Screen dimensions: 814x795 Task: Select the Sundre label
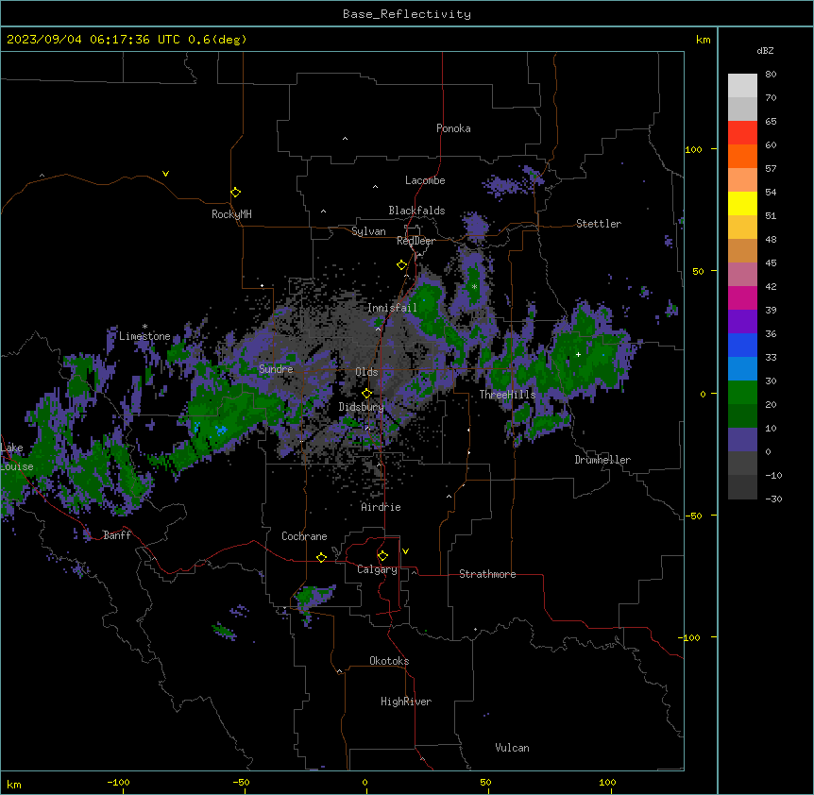(276, 369)
